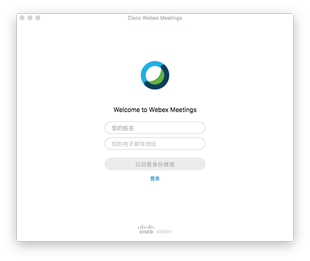310x261 pixels.
Task: Focus the 您的姓名 name input field
Action: [155, 128]
